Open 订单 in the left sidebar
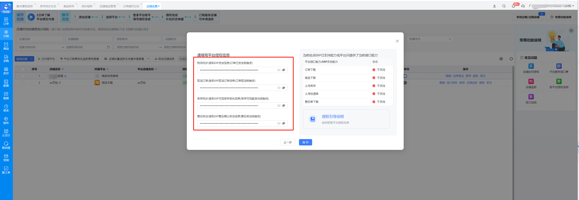579x200 pixels. pos(6,21)
